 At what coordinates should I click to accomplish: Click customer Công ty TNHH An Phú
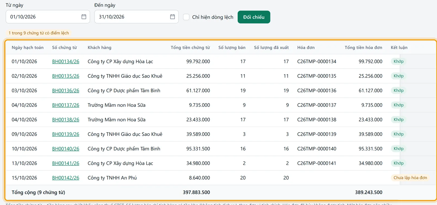[x=112, y=178]
